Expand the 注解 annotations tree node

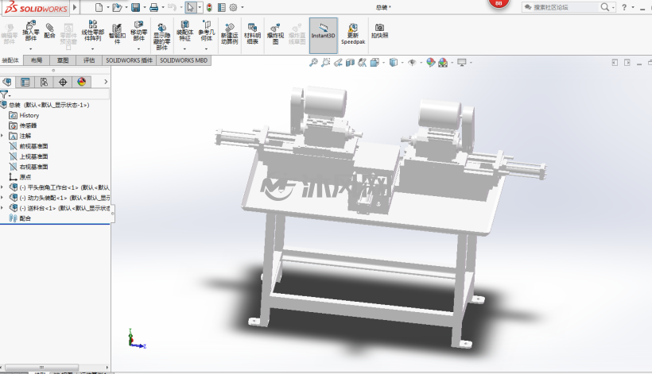[x=2, y=136]
